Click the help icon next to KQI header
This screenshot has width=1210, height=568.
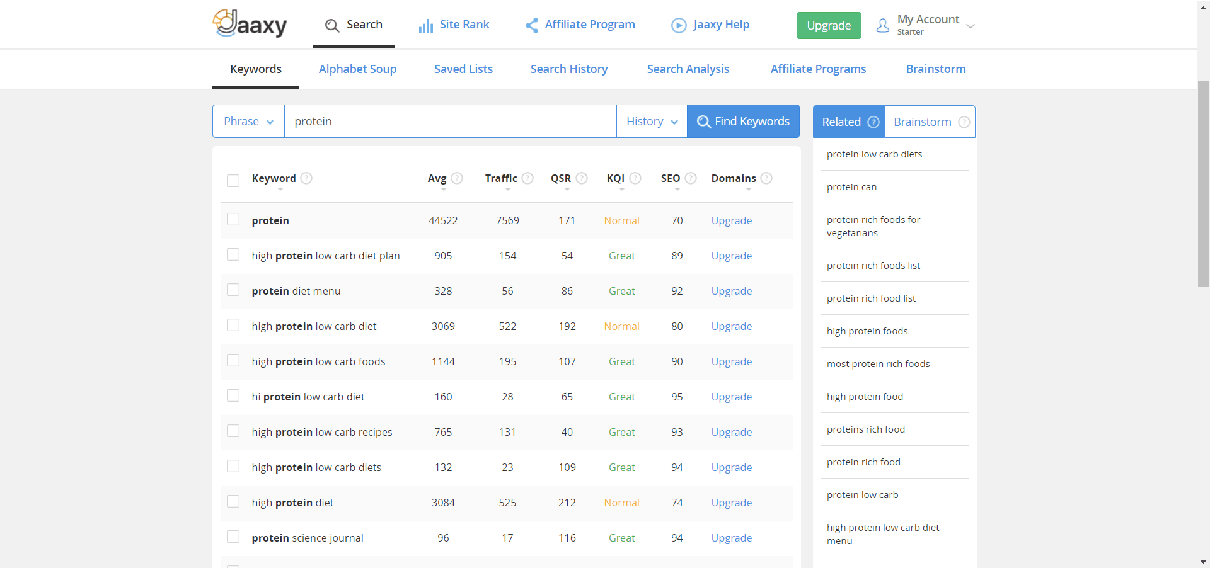pyautogui.click(x=635, y=178)
